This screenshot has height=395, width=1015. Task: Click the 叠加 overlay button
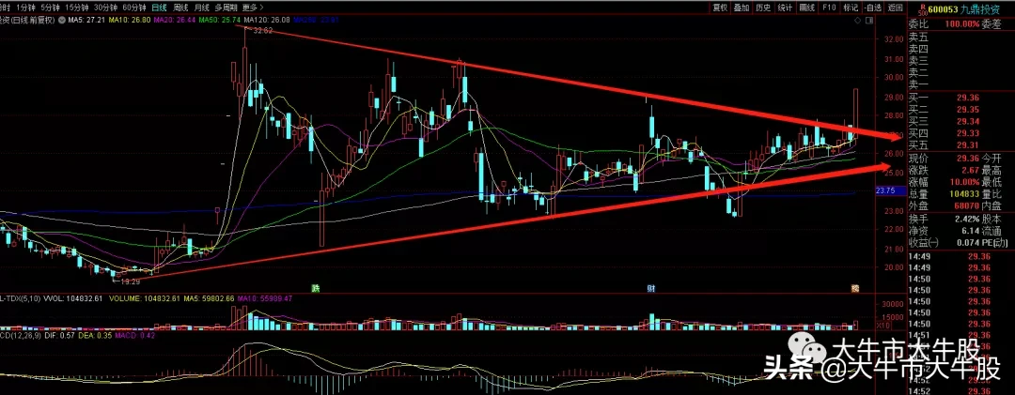[742, 8]
